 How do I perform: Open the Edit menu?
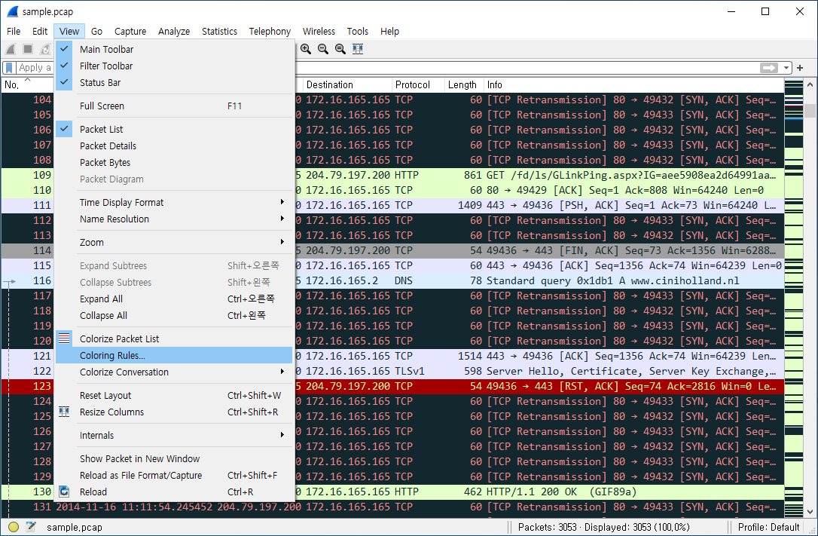(x=40, y=32)
